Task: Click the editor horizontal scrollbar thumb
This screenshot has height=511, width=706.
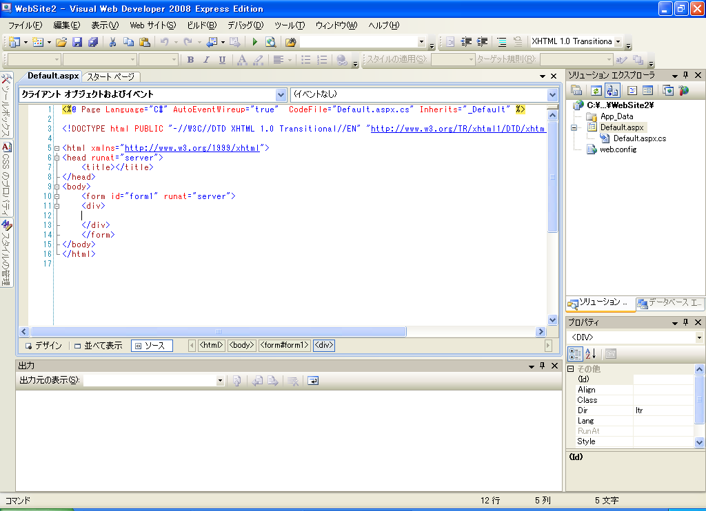Action: coord(219,331)
